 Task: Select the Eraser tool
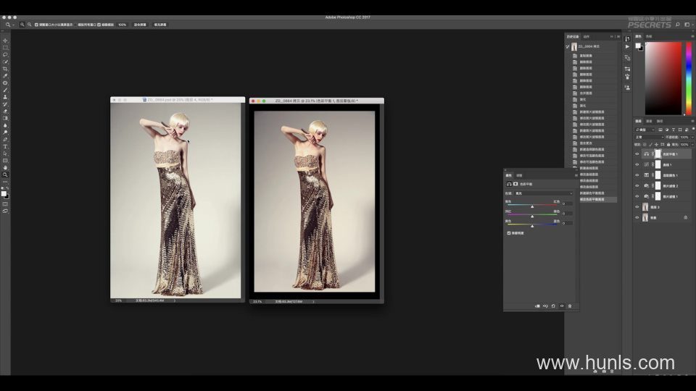click(5, 111)
